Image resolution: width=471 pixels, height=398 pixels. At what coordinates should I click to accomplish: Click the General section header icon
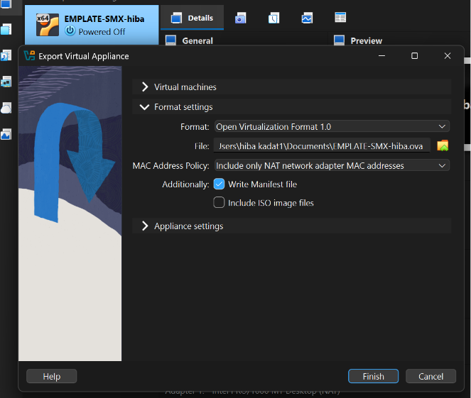click(170, 40)
